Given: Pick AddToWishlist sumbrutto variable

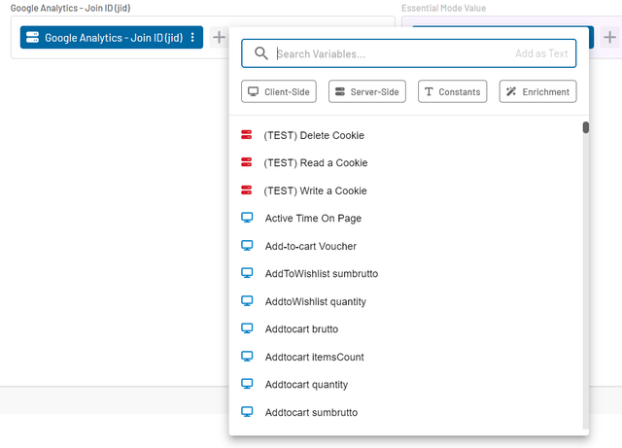Looking at the screenshot, I should pyautogui.click(x=321, y=274).
